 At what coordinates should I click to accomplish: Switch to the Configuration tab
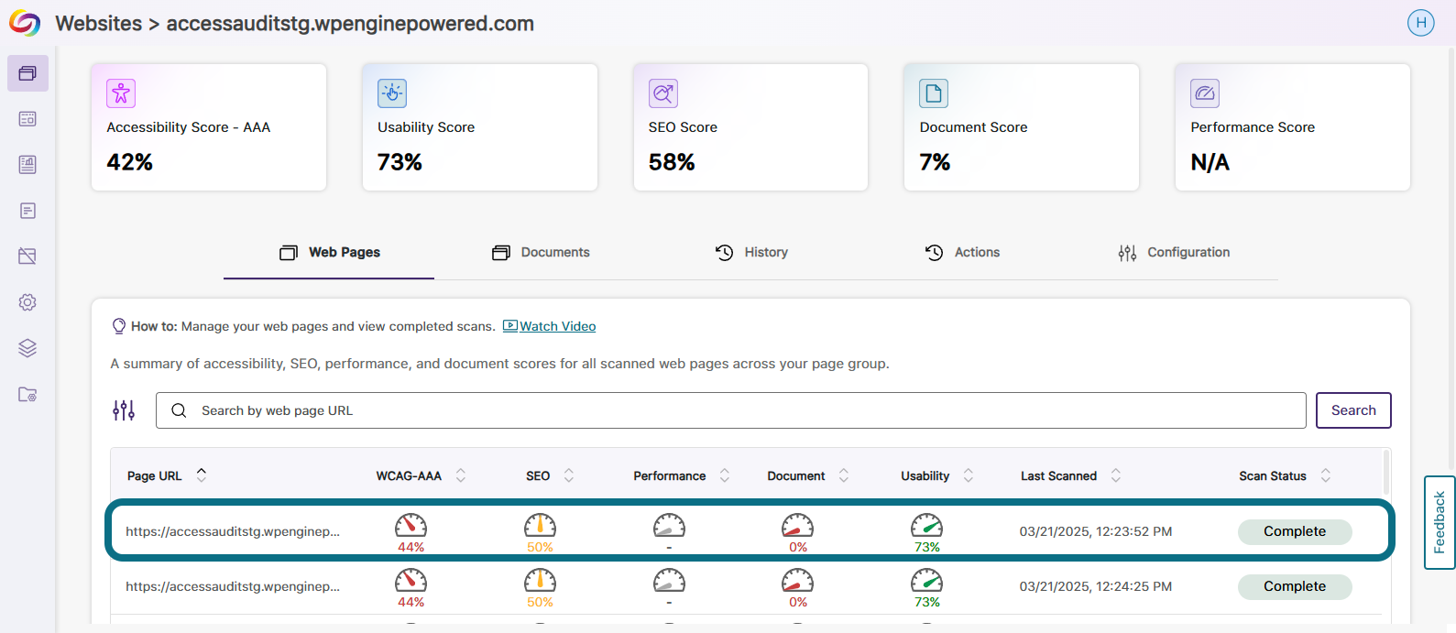click(1174, 253)
